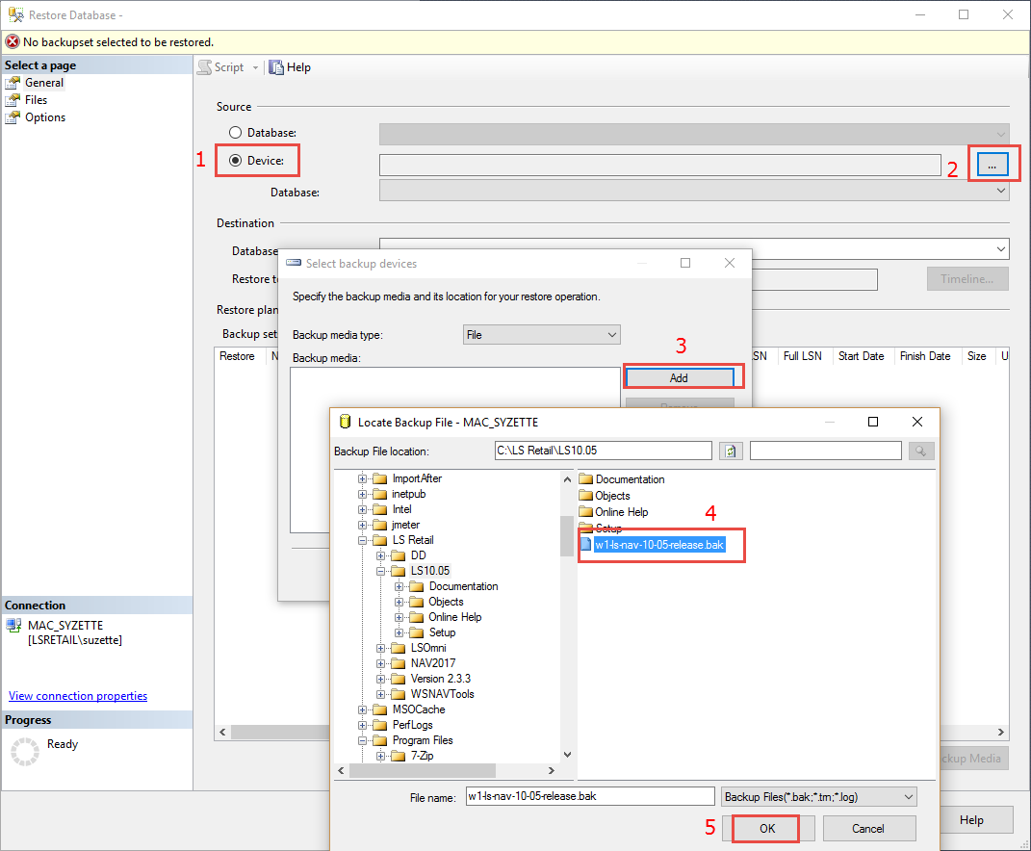The image size is (1031, 851).
Task: Click the refresh icon beside backup file location
Action: coord(731,451)
